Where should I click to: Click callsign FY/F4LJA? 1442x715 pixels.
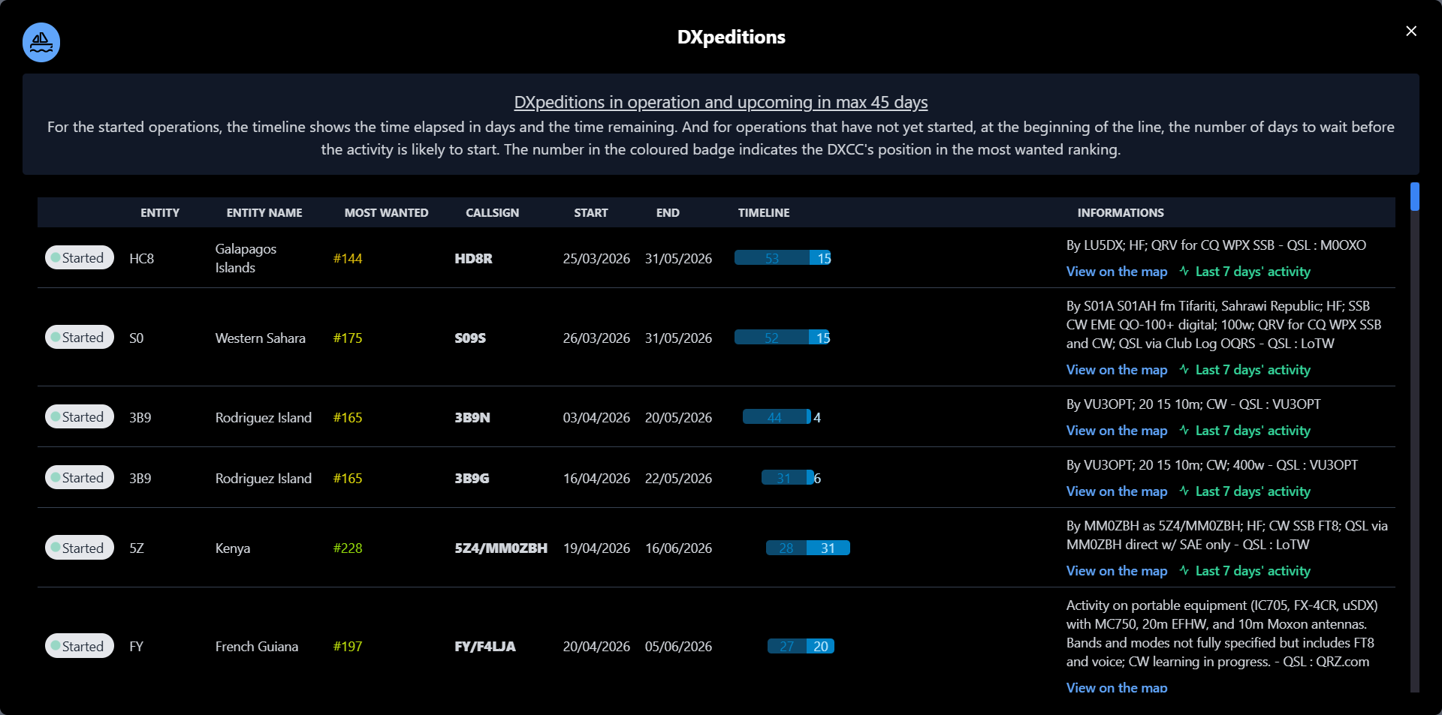485,646
